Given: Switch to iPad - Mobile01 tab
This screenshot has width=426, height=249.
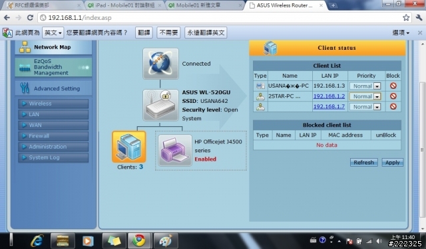Looking at the screenshot, I should [x=124, y=5].
